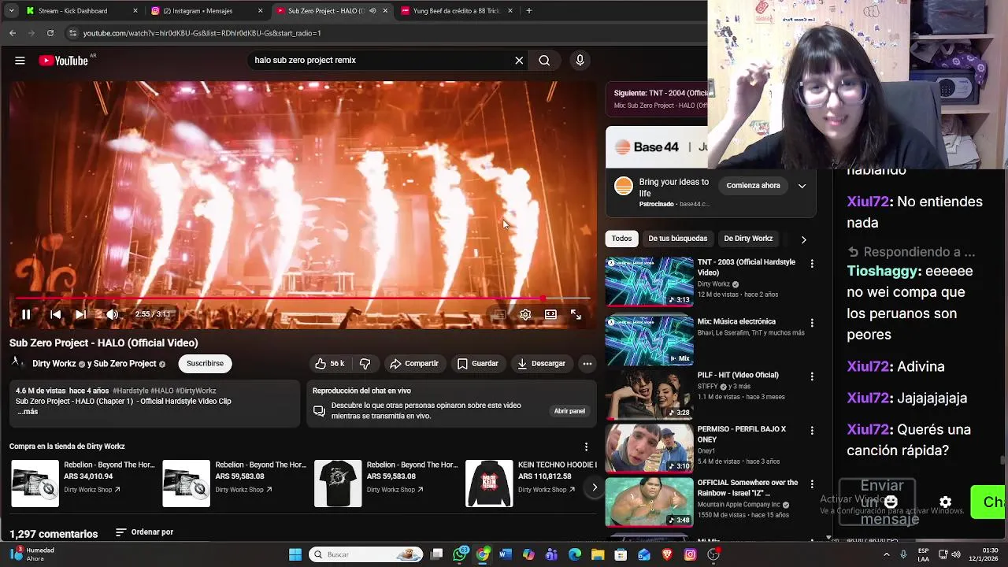
Task: Switch to the Stream - Kick Dashboard tab
Action: tap(83, 11)
